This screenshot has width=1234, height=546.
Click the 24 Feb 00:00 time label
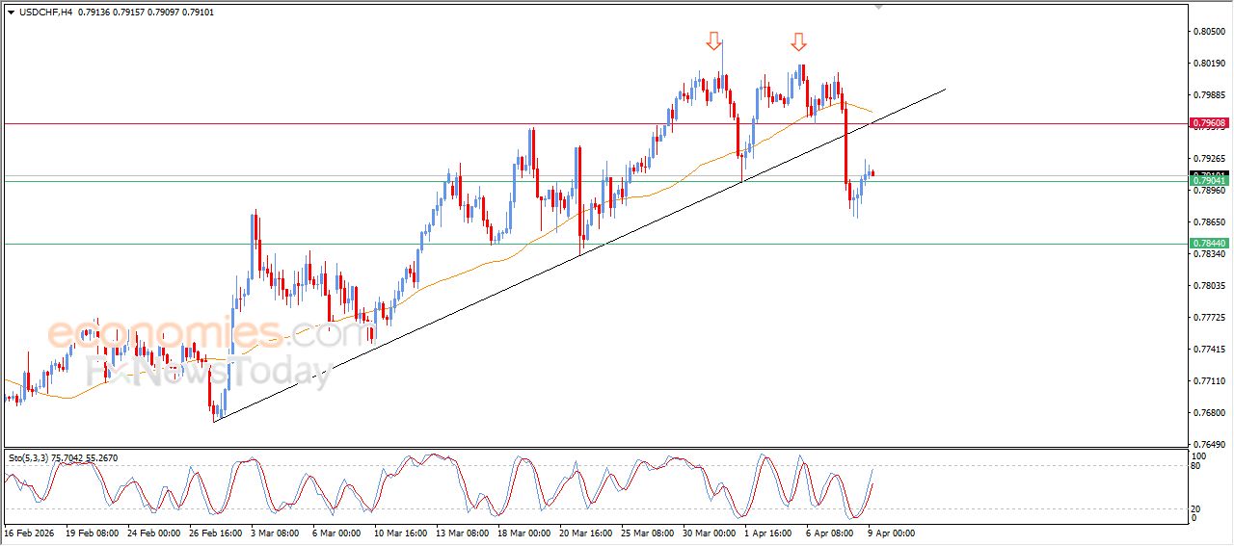click(153, 533)
